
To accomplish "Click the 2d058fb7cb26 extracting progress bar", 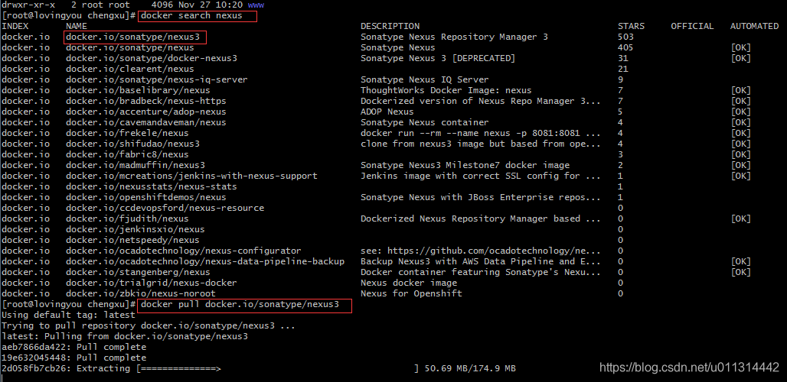I will (278, 368).
